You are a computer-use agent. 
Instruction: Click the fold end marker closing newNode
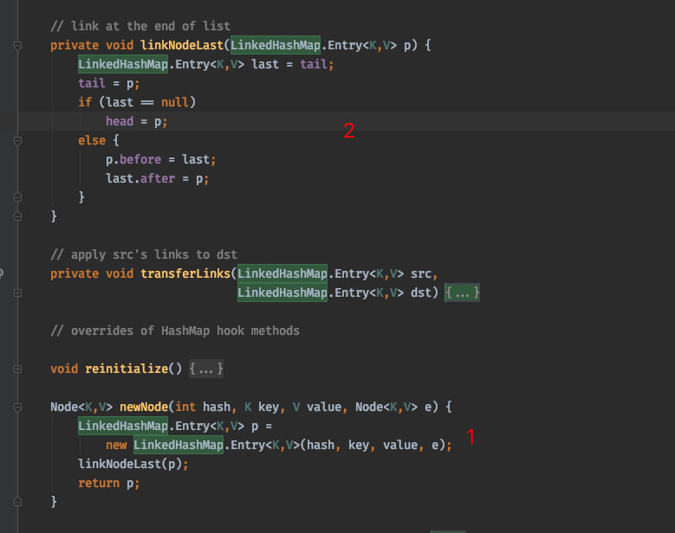click(17, 502)
